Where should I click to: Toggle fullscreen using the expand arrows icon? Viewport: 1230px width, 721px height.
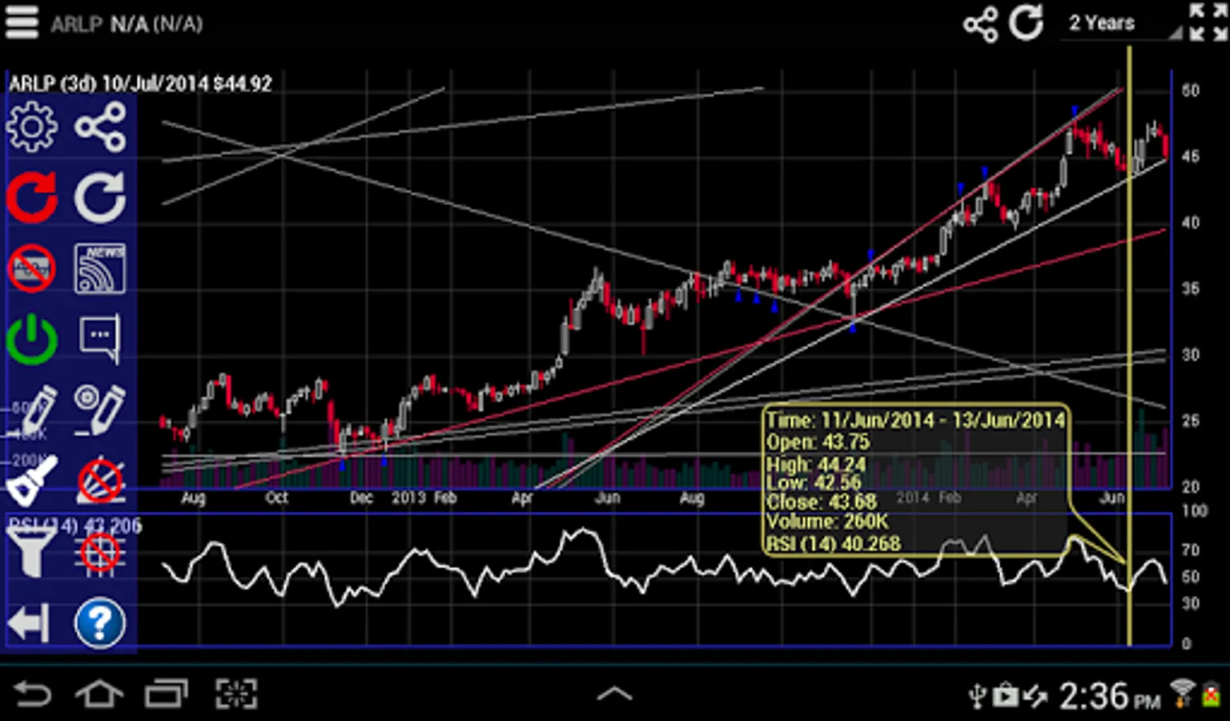1208,22
